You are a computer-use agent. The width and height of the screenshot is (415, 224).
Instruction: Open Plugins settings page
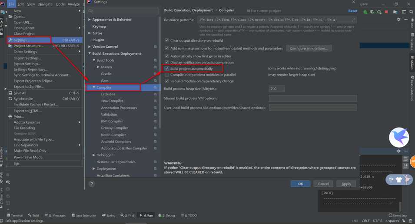(98, 40)
